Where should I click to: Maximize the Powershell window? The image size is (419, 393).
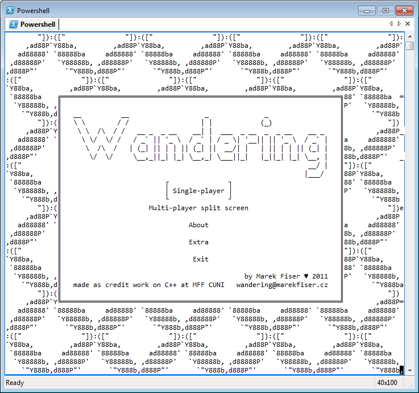coord(386,10)
